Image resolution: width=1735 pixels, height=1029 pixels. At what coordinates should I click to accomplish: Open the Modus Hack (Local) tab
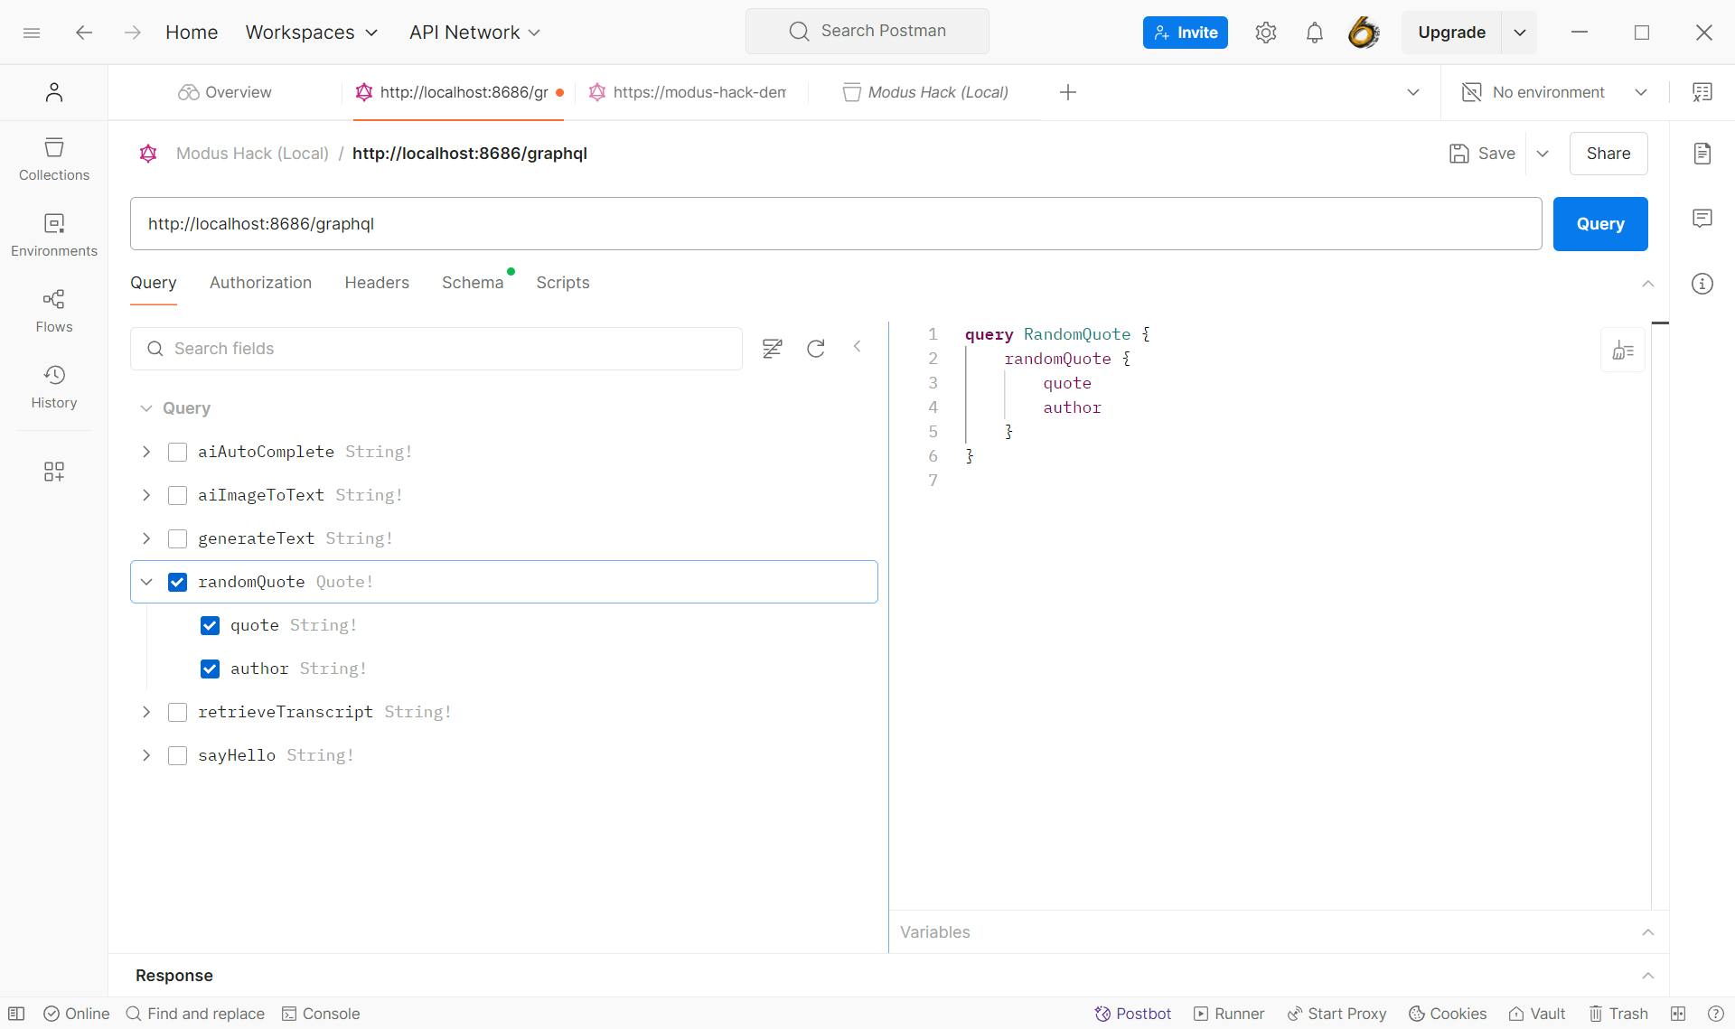[x=926, y=92]
